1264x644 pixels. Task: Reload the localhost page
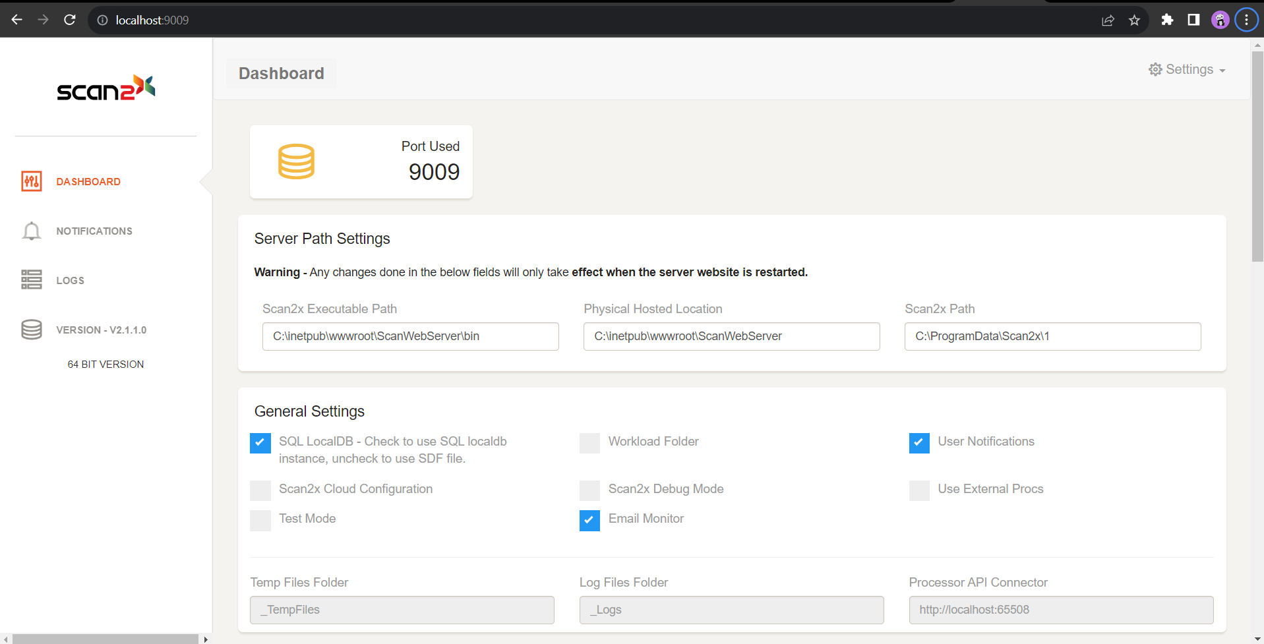click(70, 20)
